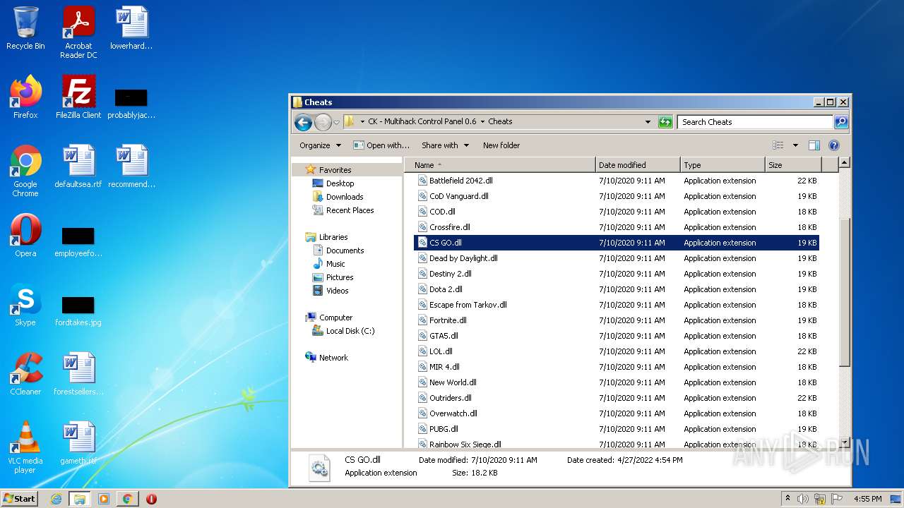Open the recent locations dropdown arrow
The image size is (904, 508).
coord(336,122)
